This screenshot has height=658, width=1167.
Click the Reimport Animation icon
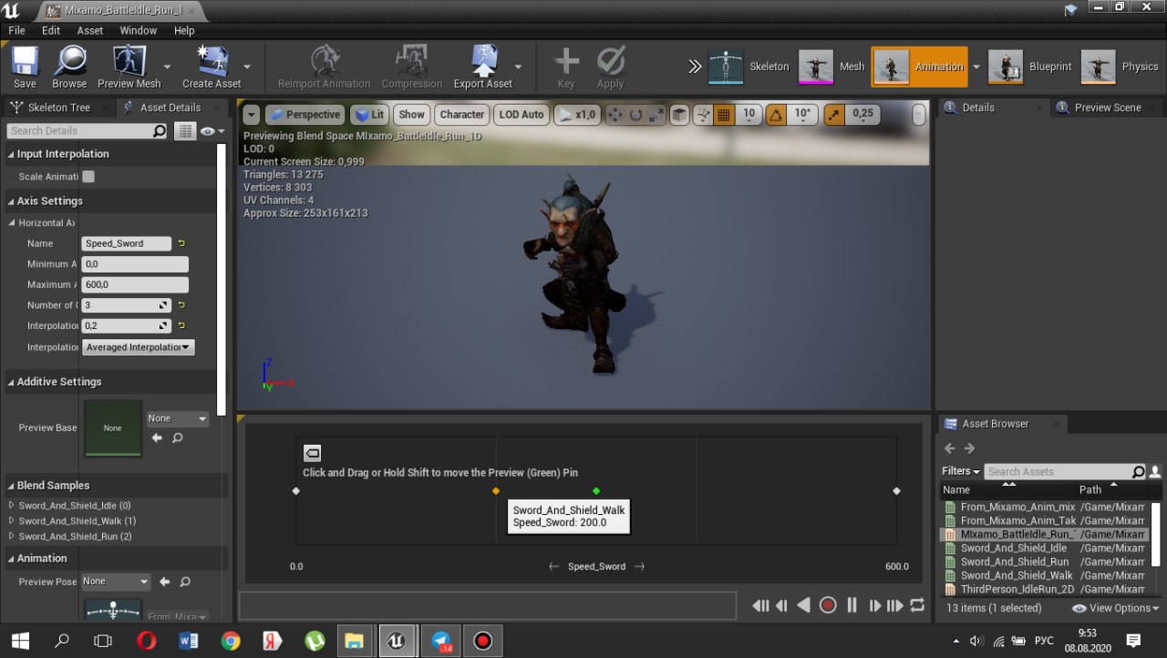pos(324,67)
